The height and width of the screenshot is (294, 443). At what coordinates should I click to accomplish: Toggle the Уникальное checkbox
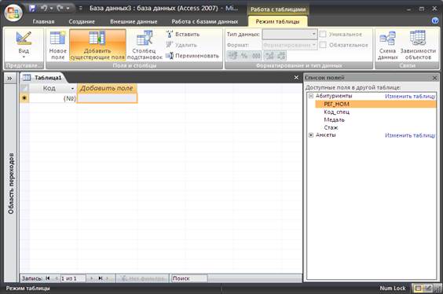(x=323, y=35)
